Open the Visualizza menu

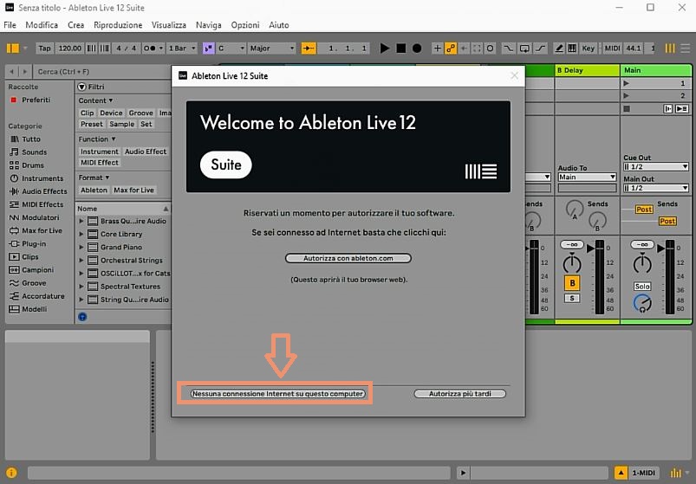click(168, 25)
